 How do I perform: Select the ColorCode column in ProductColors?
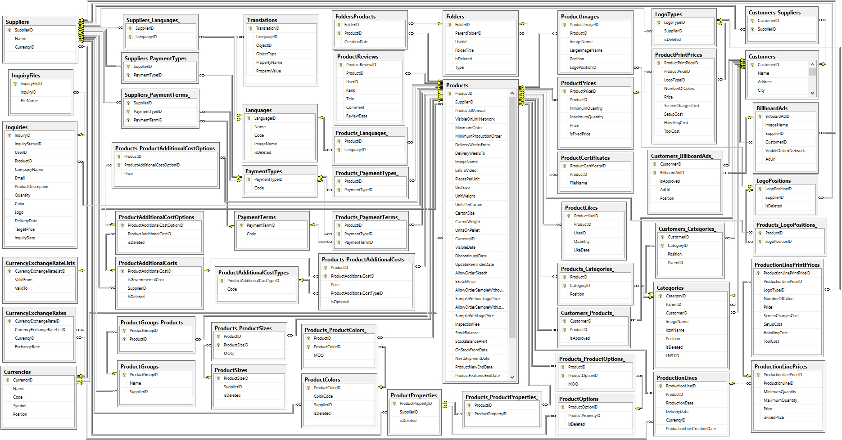(340, 396)
